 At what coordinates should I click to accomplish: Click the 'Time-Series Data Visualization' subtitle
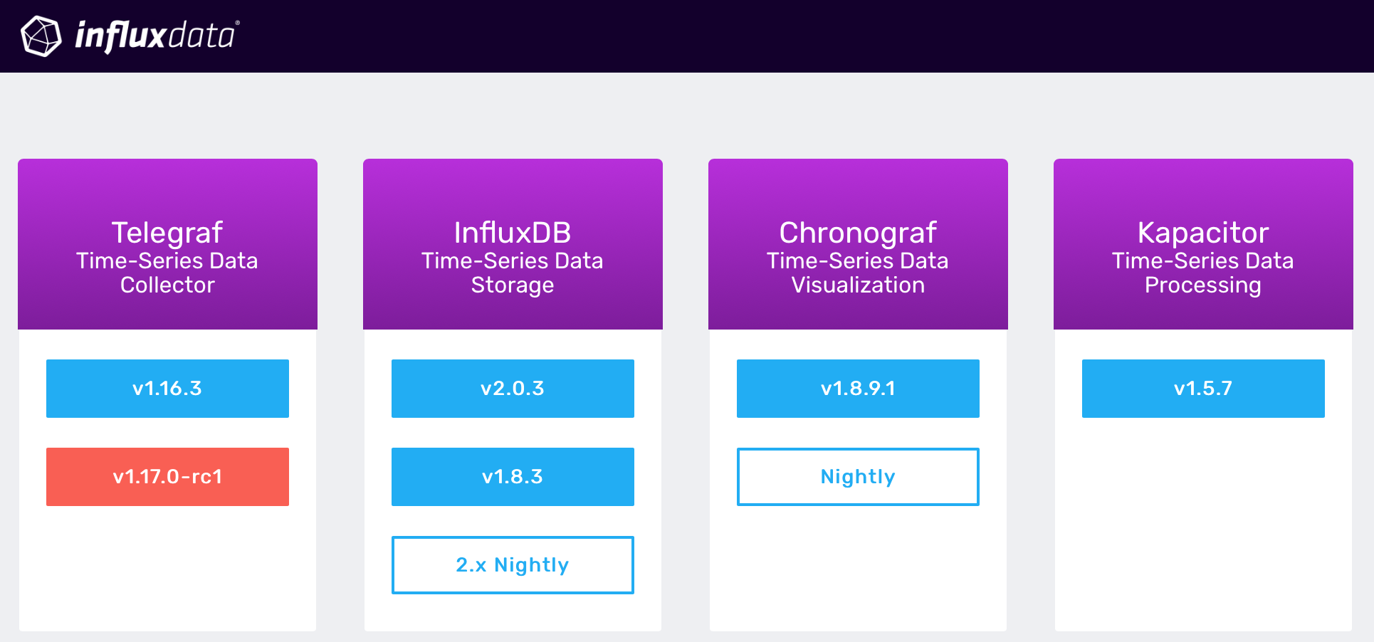858,273
